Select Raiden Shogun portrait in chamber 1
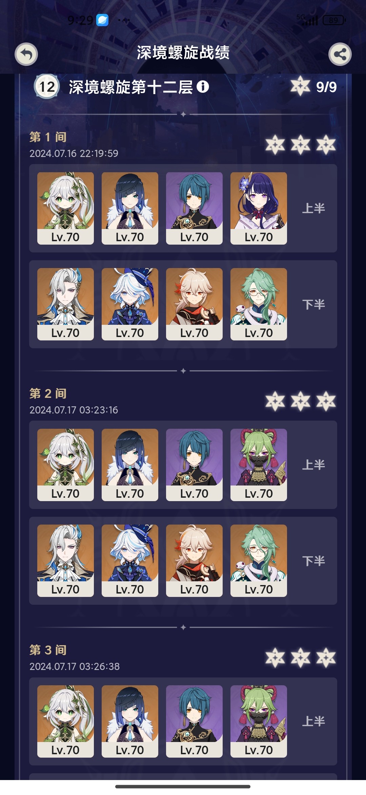 click(x=259, y=208)
